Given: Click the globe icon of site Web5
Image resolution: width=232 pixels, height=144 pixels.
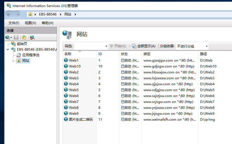Looking at the screenshot, I should 66,90.
